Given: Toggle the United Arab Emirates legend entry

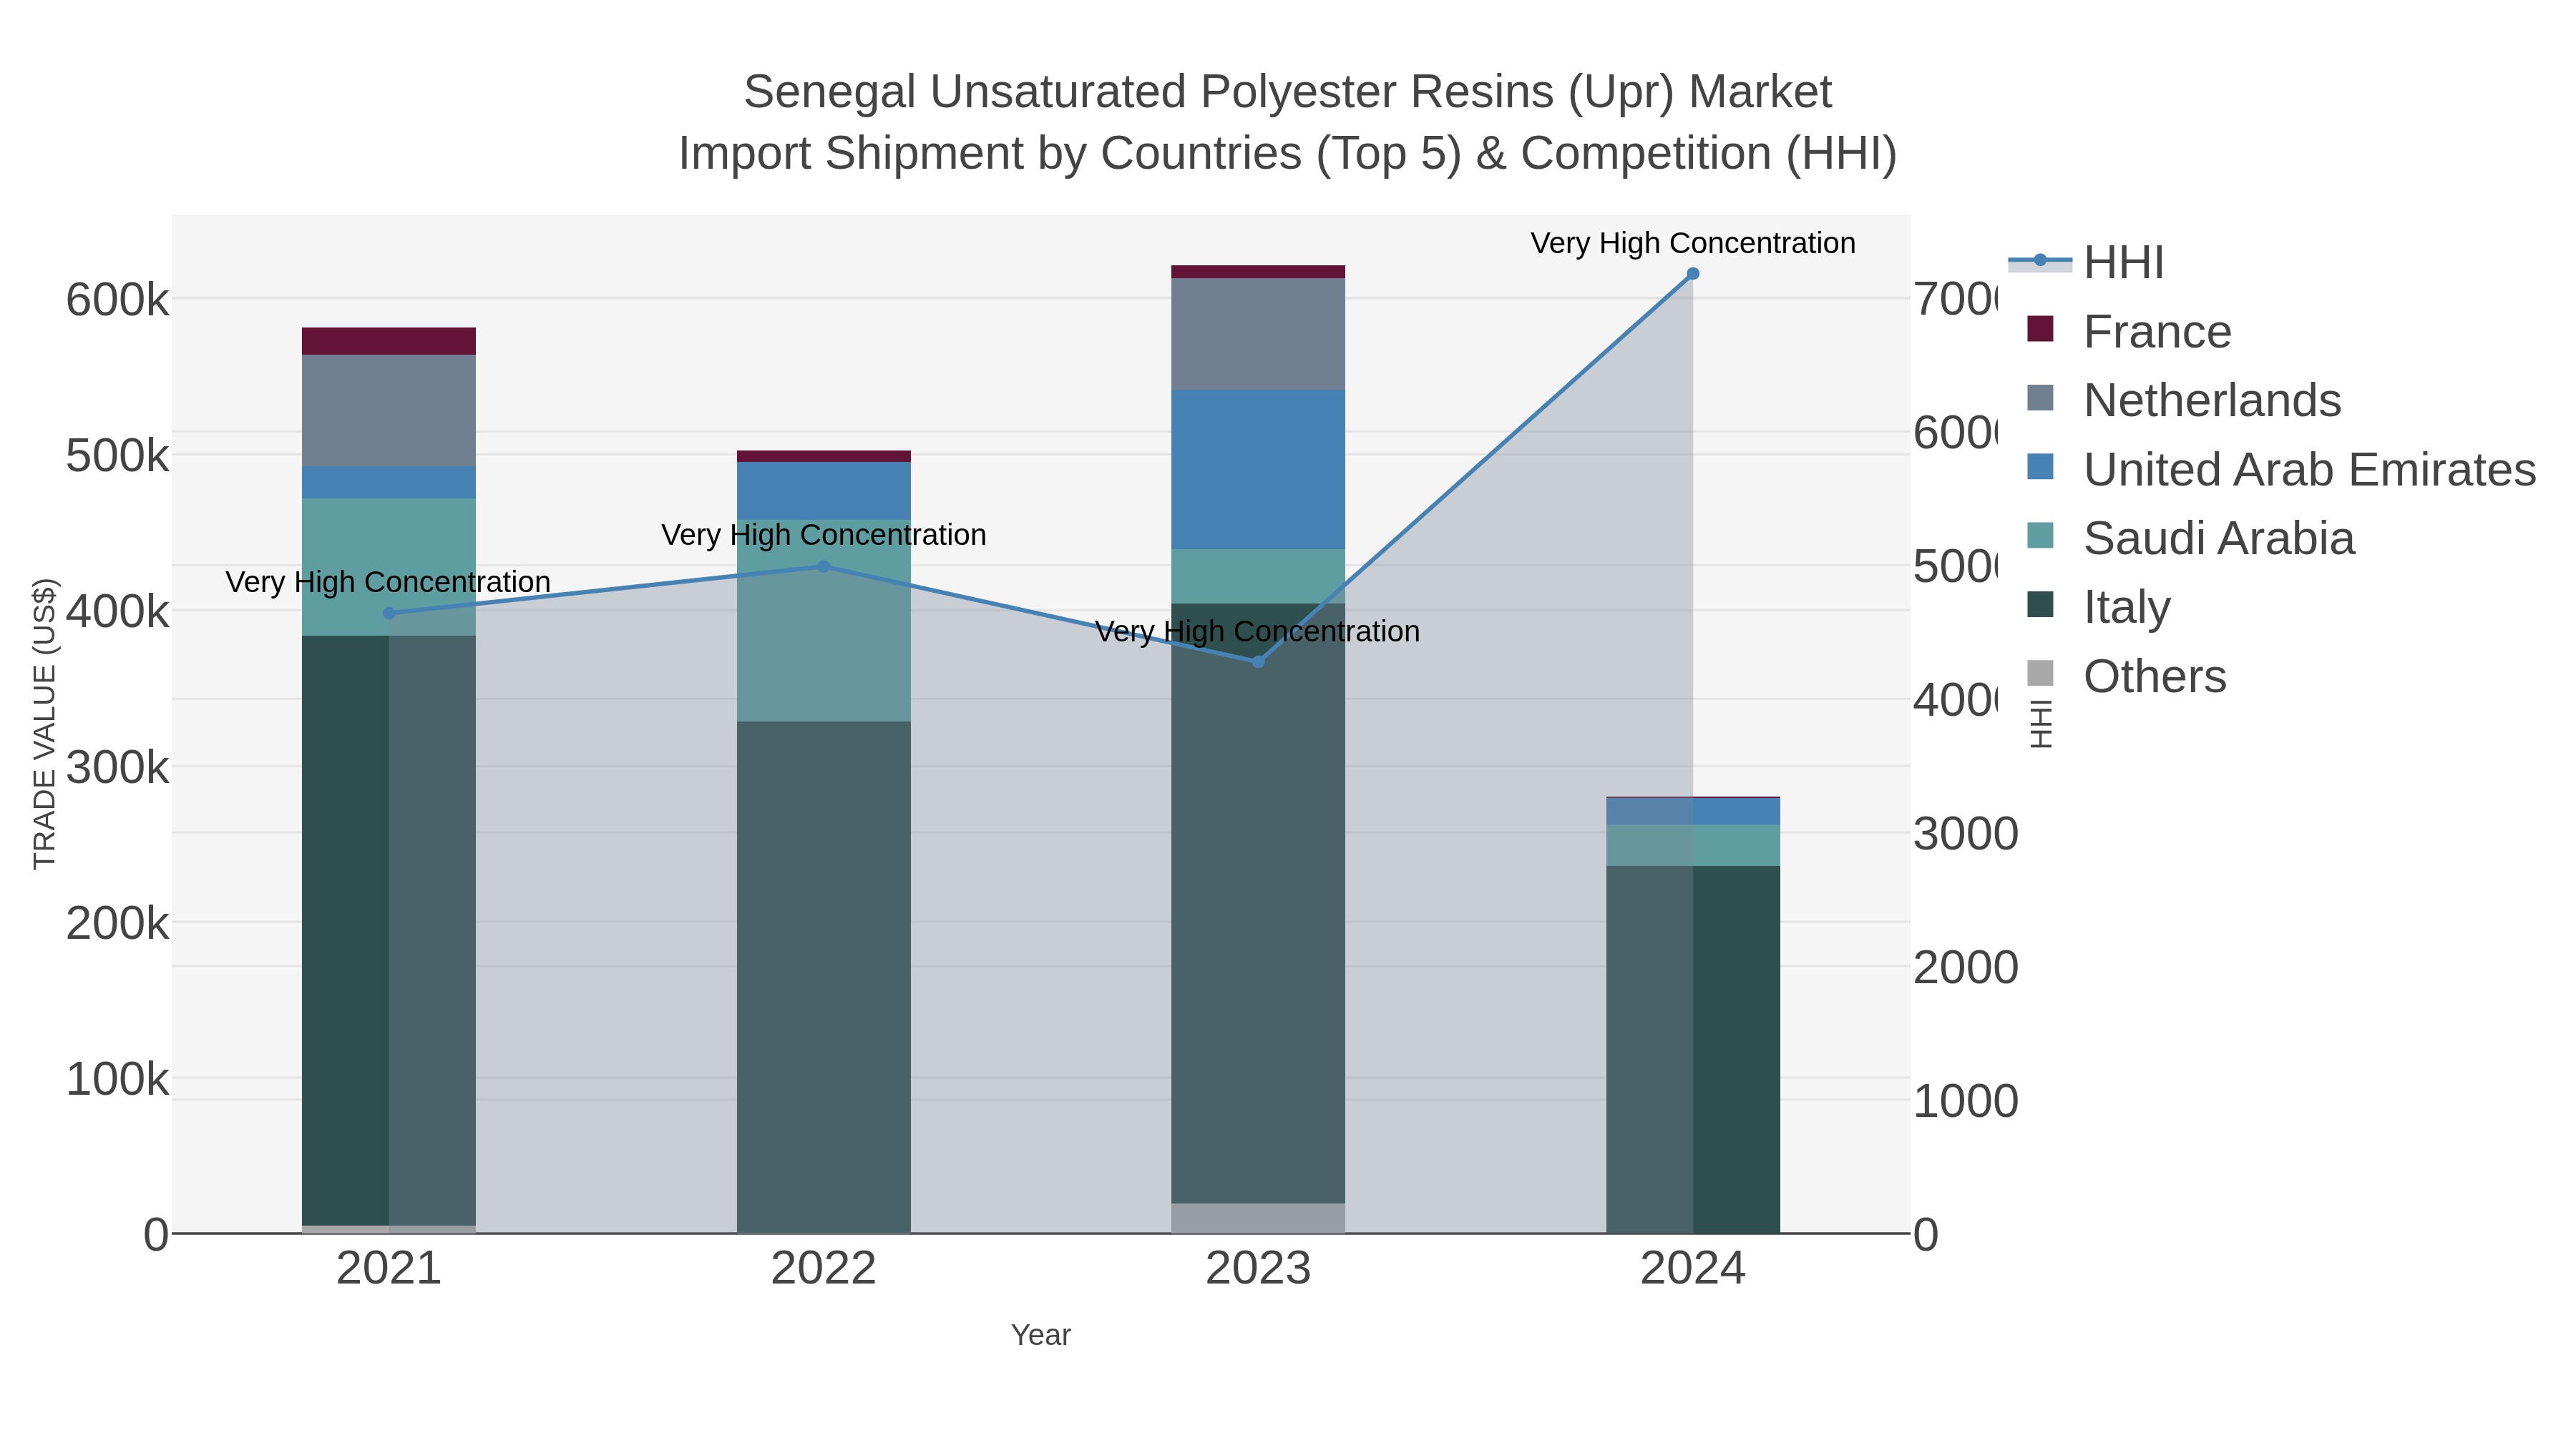Looking at the screenshot, I should [x=2281, y=470].
